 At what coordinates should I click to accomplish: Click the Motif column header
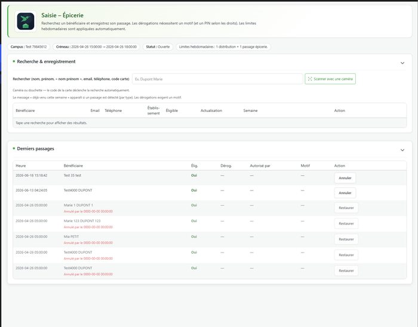(305, 166)
